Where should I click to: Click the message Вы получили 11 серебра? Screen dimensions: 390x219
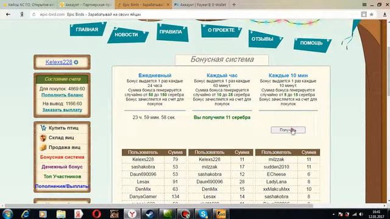point(222,117)
